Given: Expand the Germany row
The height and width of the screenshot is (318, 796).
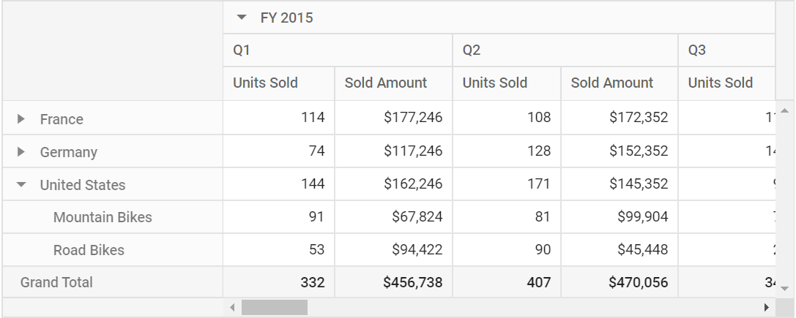Looking at the screenshot, I should [21, 151].
